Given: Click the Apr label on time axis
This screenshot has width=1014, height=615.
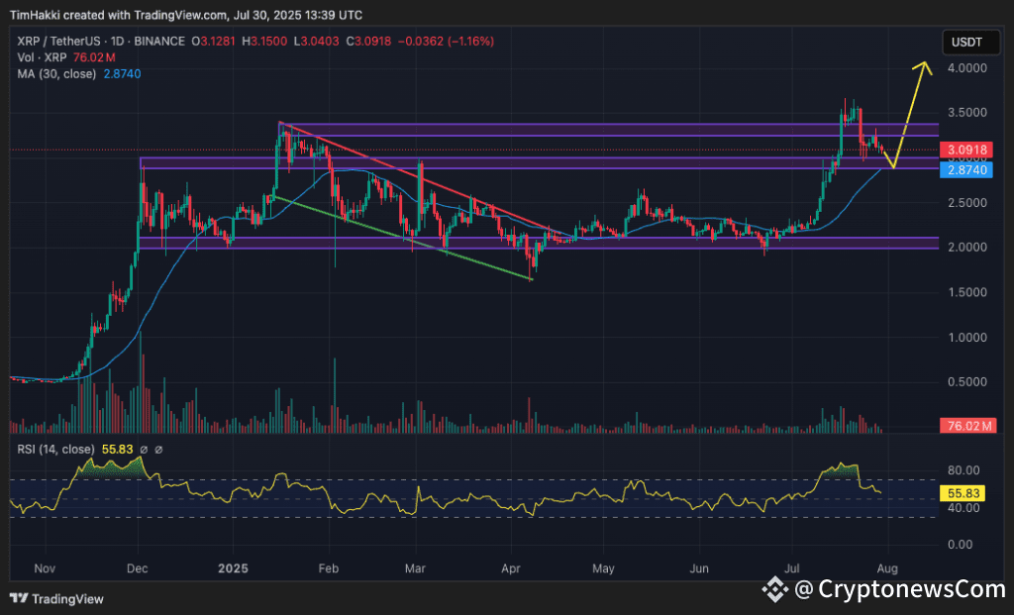Looking at the screenshot, I should [x=511, y=568].
